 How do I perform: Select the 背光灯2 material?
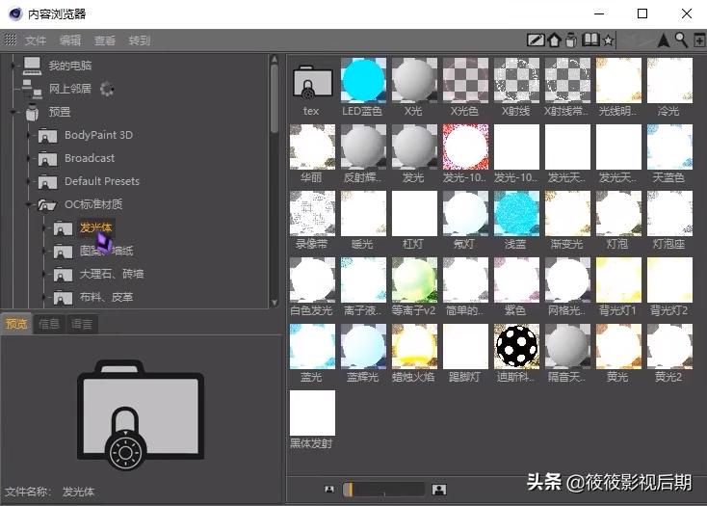pos(669,280)
